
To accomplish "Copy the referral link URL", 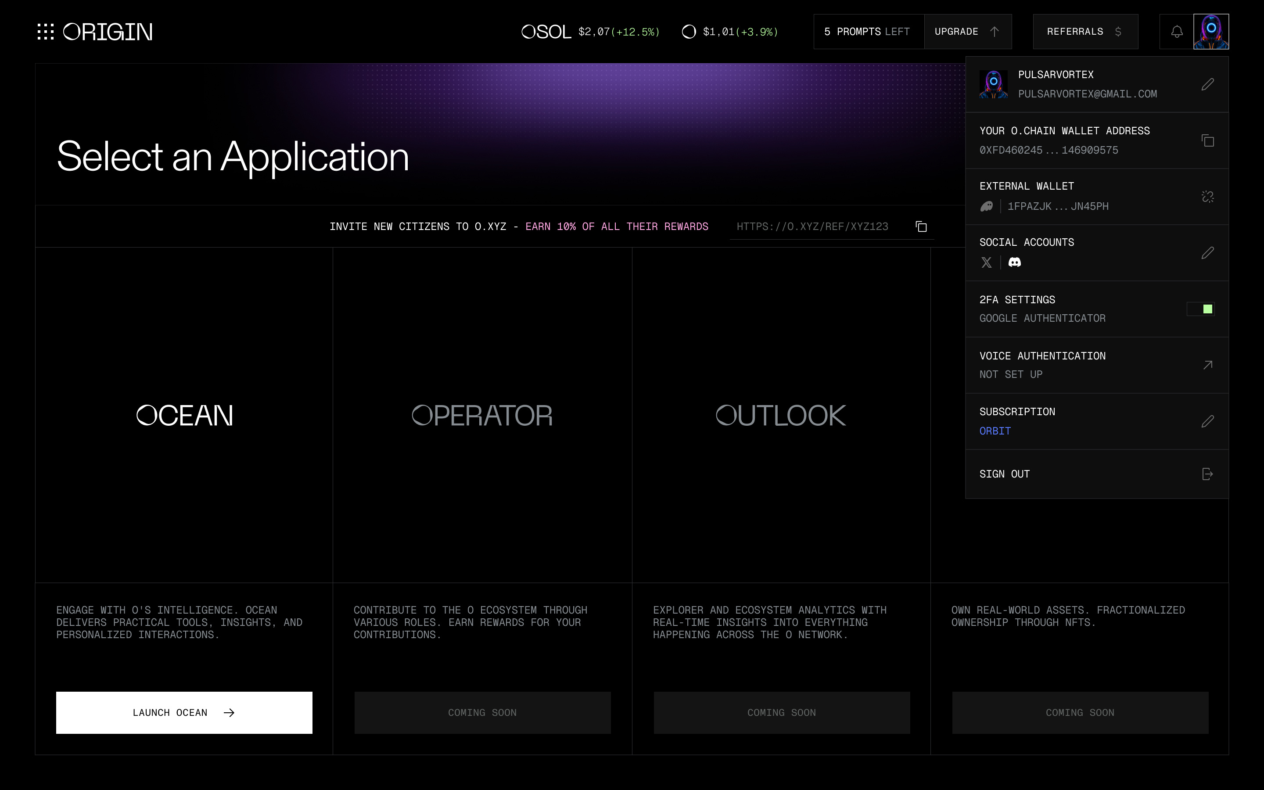I will 921,227.
